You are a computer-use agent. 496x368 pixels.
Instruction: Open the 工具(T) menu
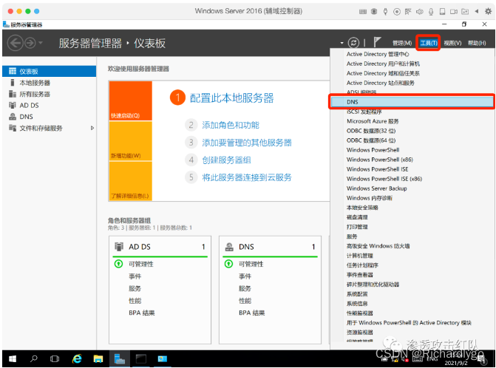(428, 43)
